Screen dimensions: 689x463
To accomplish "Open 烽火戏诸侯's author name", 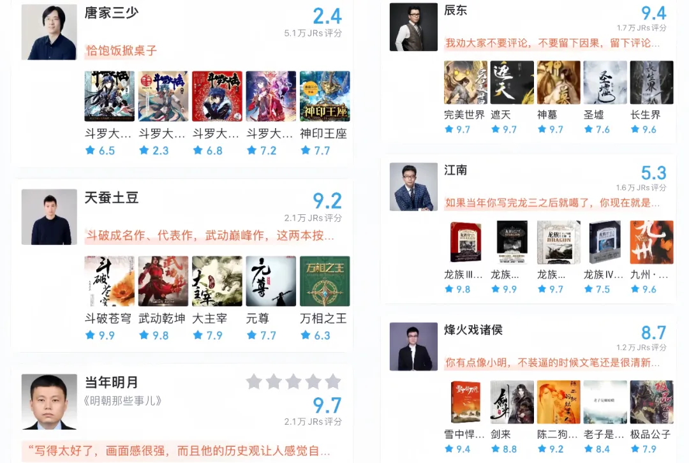I will (473, 330).
